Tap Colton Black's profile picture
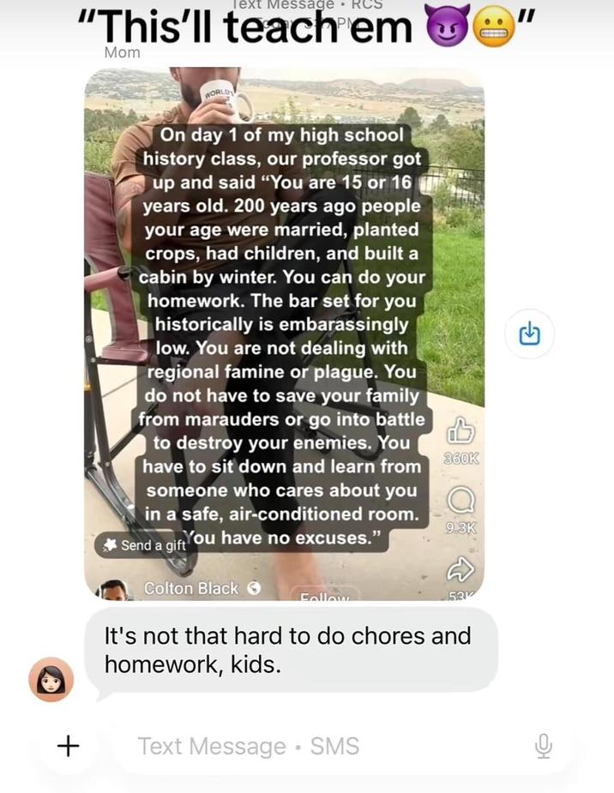Screen dimensions: 614x793 (113, 590)
